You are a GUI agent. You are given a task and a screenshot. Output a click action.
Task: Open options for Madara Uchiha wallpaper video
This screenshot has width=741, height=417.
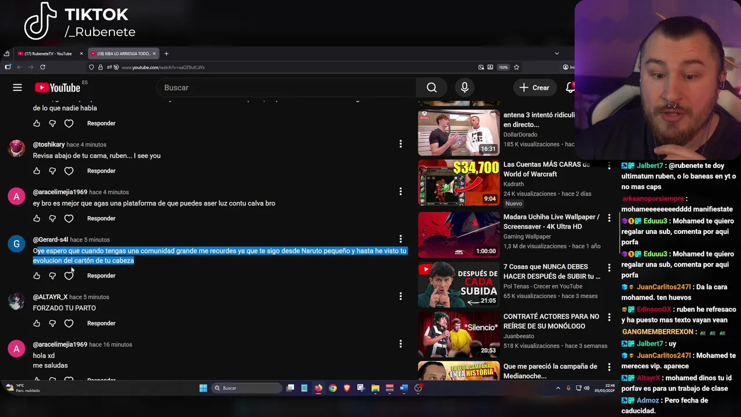point(609,218)
